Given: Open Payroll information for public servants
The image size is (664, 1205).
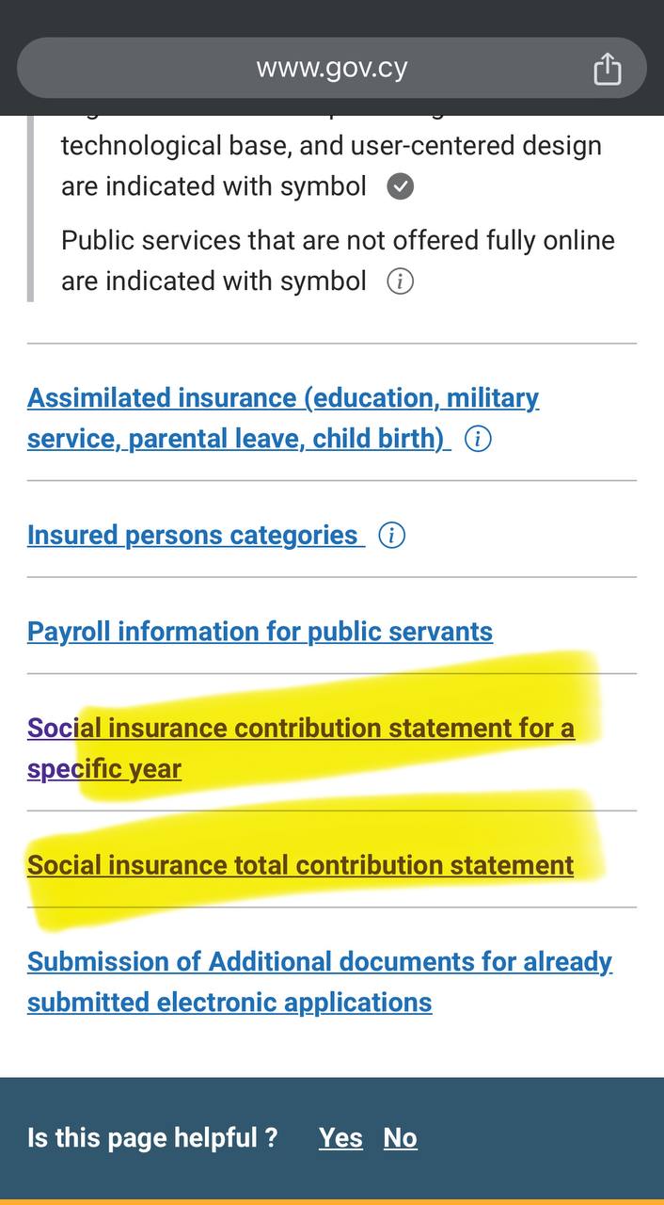Looking at the screenshot, I should pos(260,632).
